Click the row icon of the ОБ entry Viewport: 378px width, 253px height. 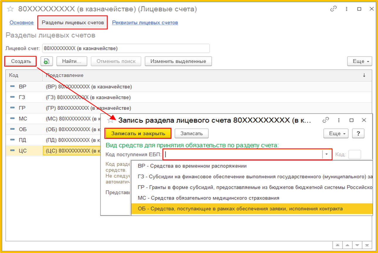[x=12, y=129]
